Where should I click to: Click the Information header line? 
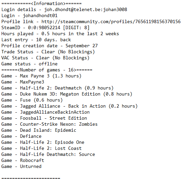tap(41, 3)
